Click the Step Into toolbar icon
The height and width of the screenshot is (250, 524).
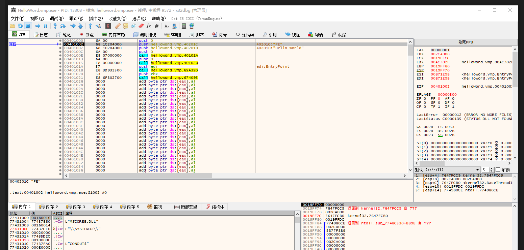click(x=55, y=26)
